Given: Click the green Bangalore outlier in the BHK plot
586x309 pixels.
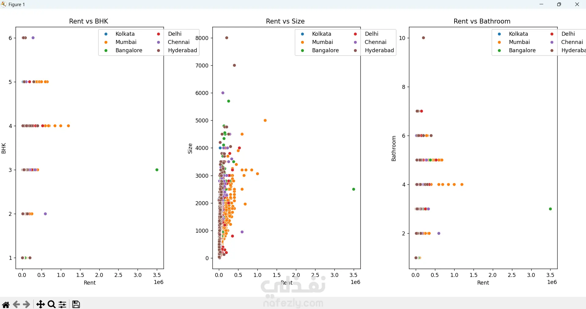Looking at the screenshot, I should click(157, 170).
